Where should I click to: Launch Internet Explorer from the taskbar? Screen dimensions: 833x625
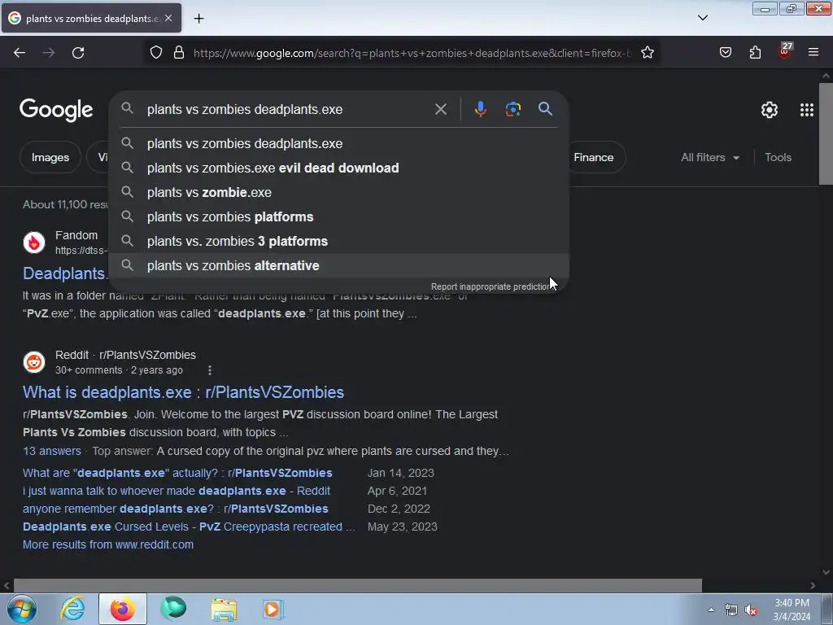tap(72, 609)
